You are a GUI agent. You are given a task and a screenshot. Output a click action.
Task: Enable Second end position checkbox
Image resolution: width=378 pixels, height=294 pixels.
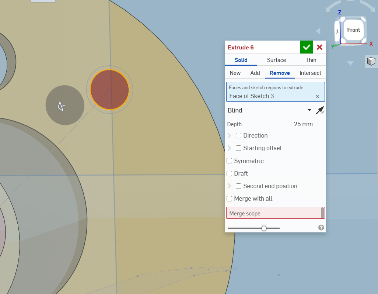tap(238, 186)
